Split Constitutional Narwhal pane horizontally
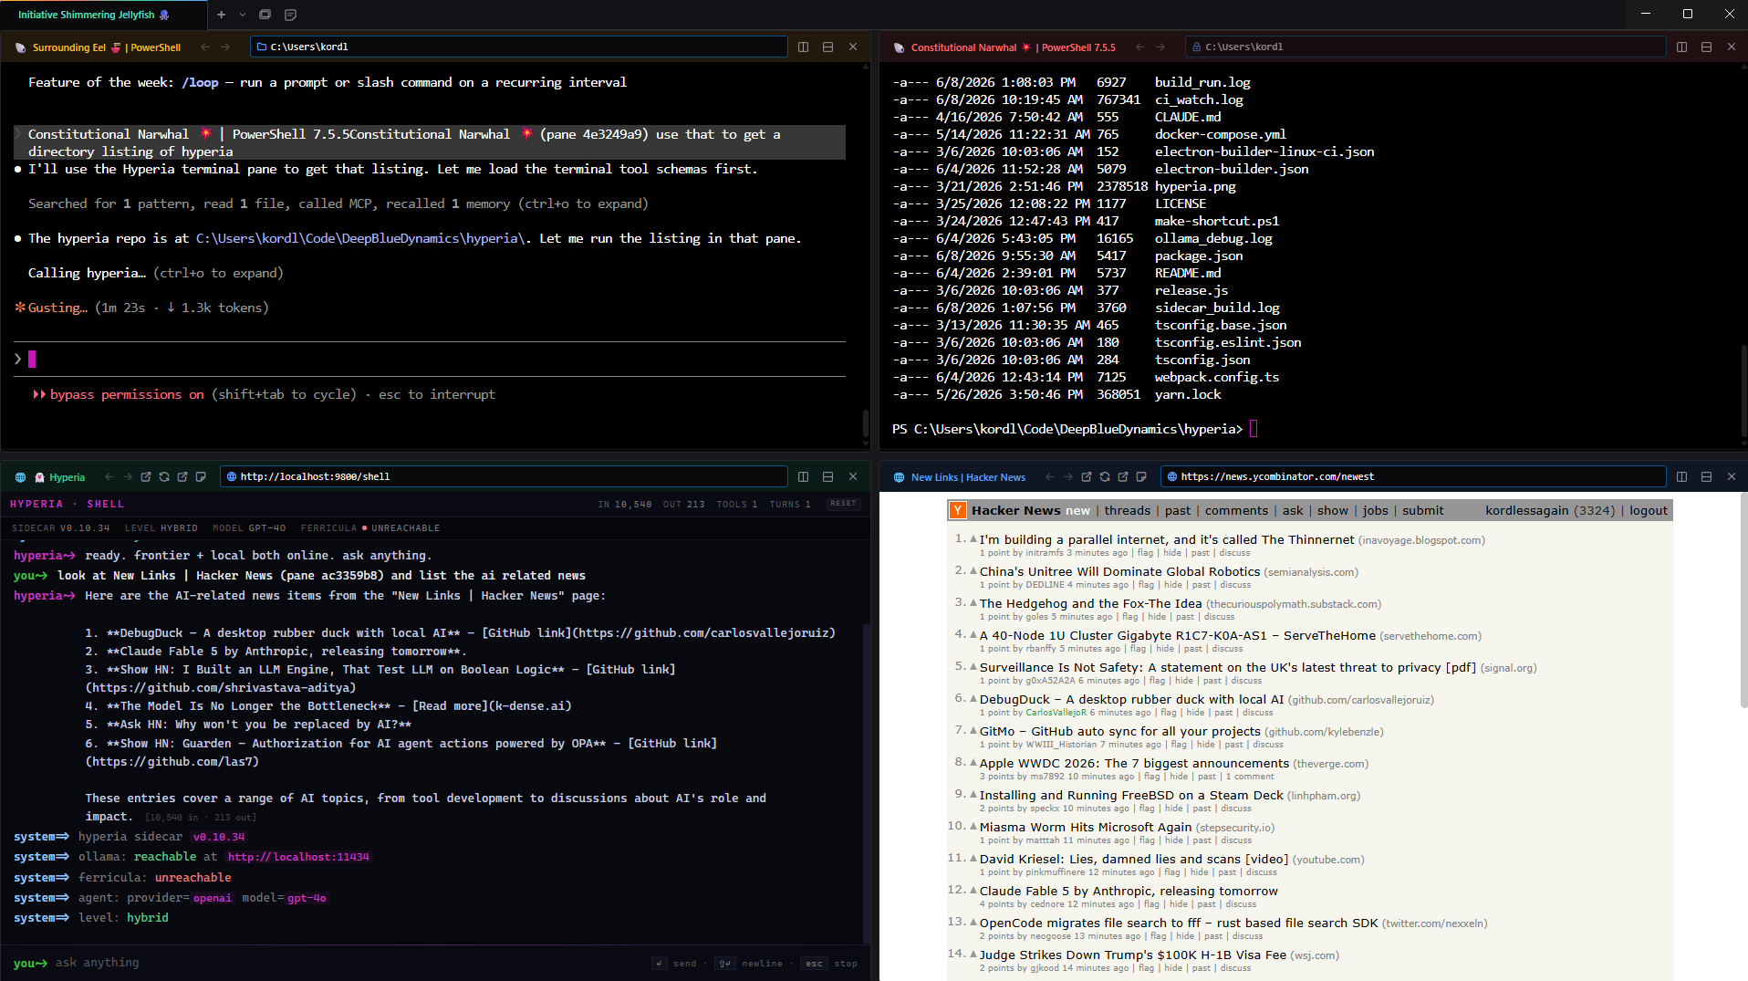Image resolution: width=1748 pixels, height=981 pixels. click(1707, 47)
